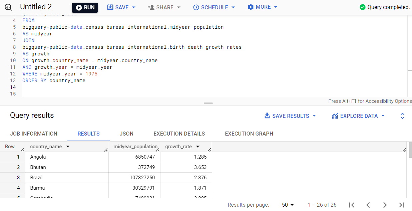Click the next page chevron

[385, 205]
